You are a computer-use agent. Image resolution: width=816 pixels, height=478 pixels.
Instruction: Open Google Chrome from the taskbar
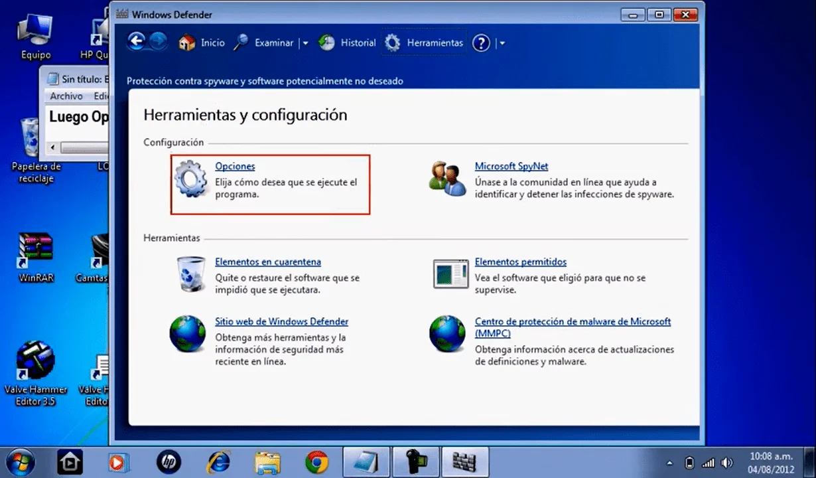tap(316, 461)
